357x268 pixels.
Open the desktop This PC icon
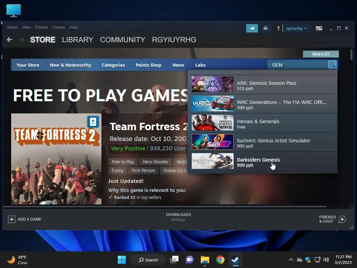[14, 10]
